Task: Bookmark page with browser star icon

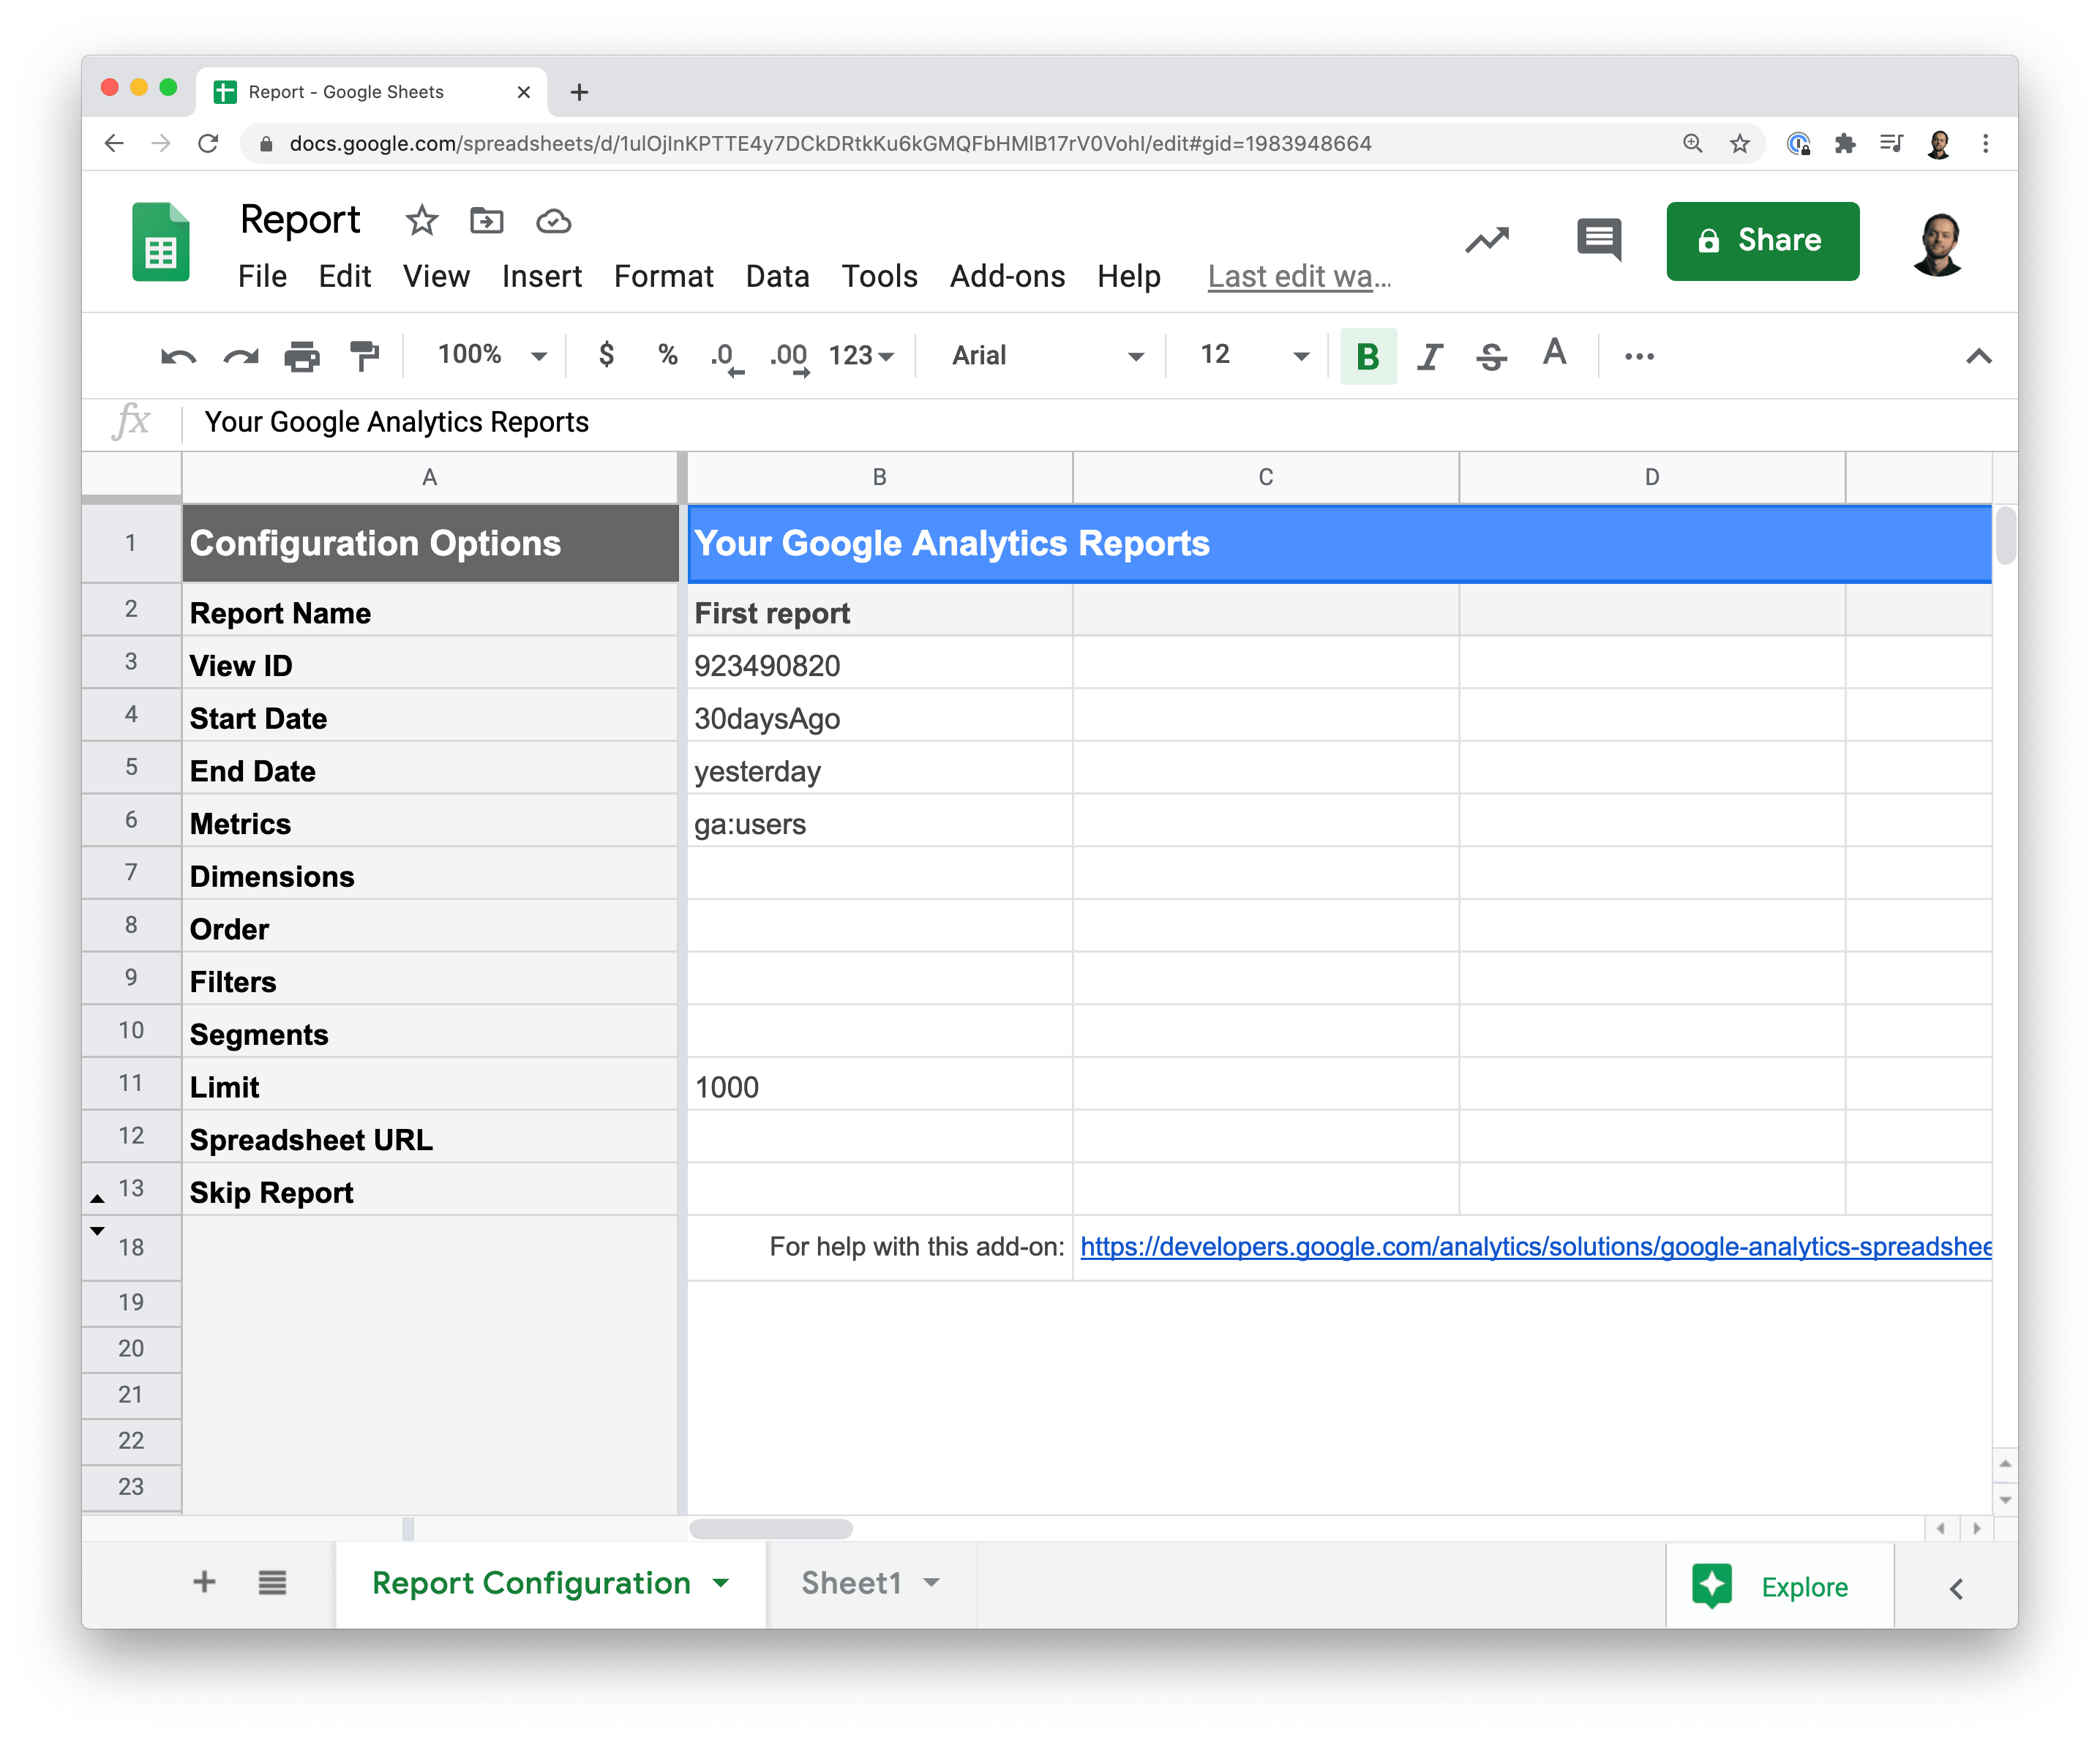Action: click(x=1740, y=143)
